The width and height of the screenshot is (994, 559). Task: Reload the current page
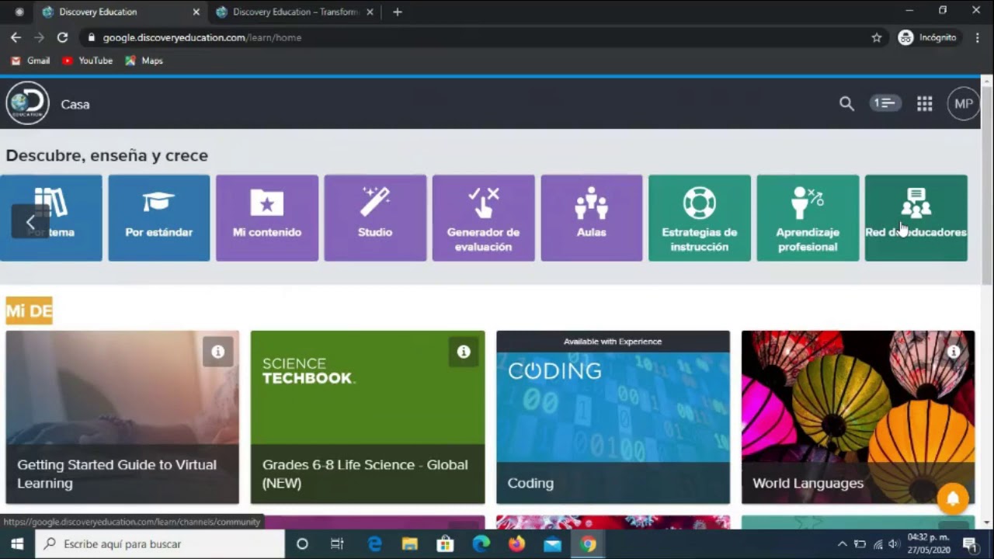62,37
